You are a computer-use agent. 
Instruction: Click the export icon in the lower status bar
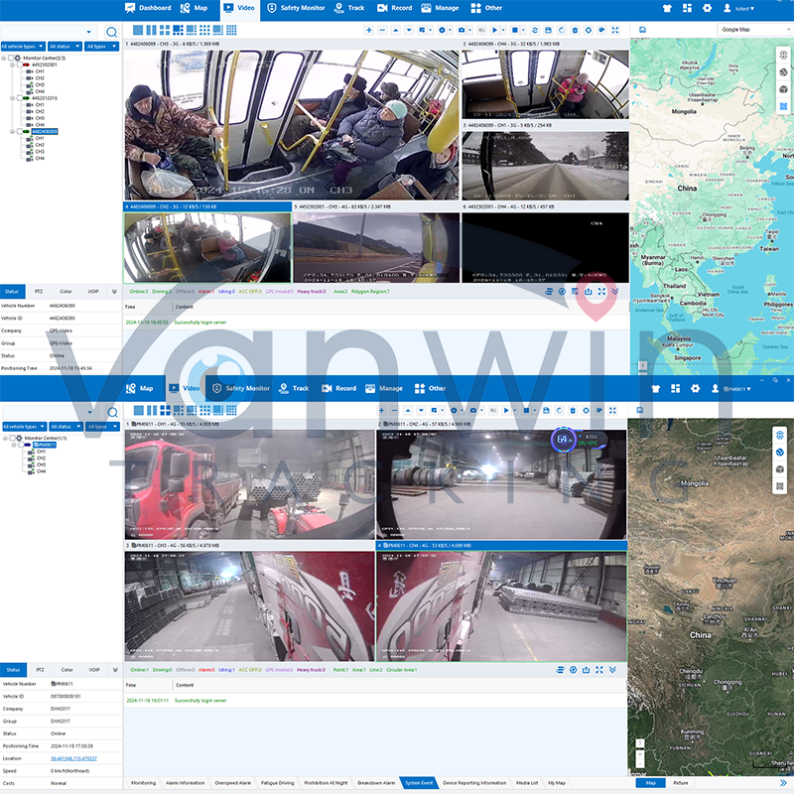coord(589,670)
